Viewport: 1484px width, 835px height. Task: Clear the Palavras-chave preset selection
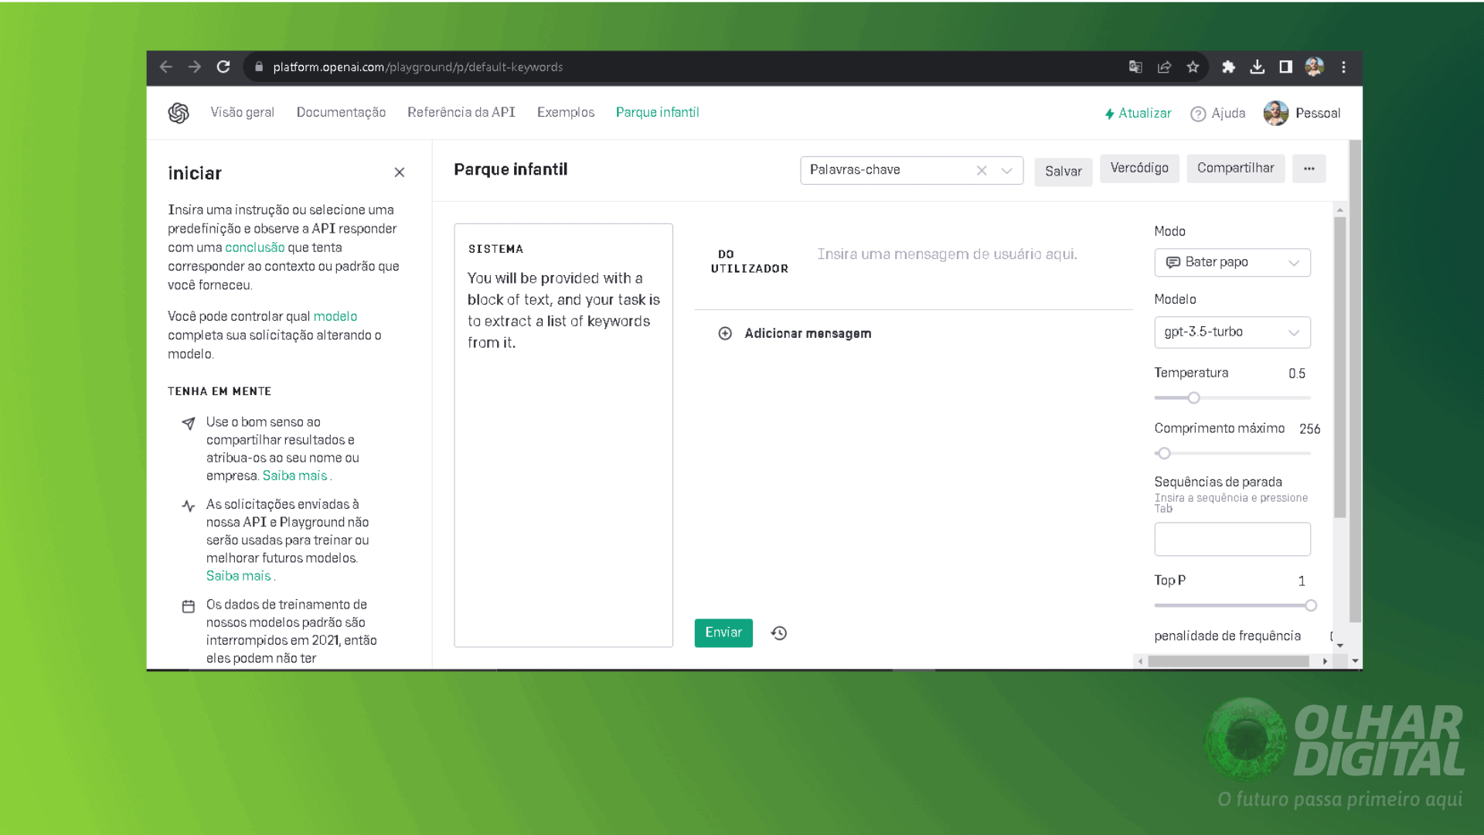click(x=982, y=170)
